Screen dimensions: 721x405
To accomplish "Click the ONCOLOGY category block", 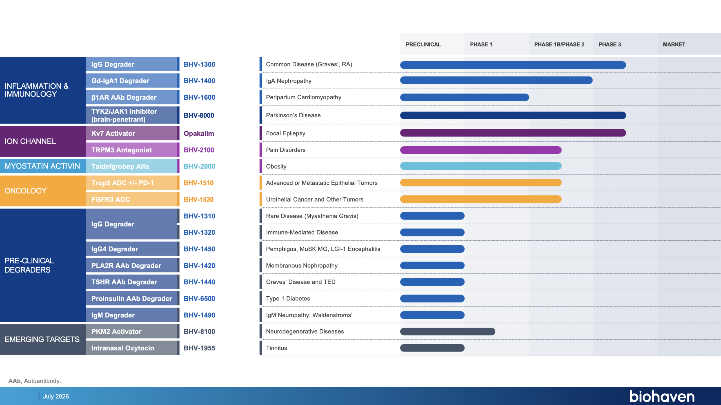I will point(43,191).
